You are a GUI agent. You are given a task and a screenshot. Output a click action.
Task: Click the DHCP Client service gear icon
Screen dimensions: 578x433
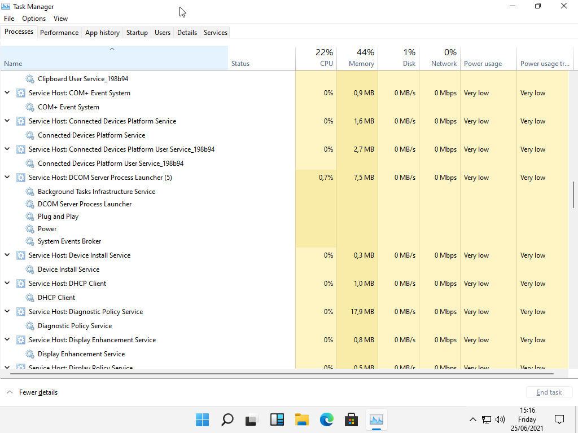coord(30,298)
